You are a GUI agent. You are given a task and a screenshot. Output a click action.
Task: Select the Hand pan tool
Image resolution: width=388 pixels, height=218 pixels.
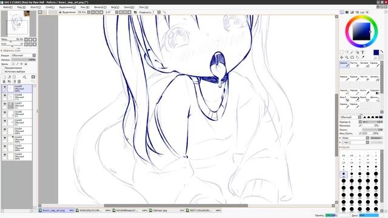click(357, 58)
